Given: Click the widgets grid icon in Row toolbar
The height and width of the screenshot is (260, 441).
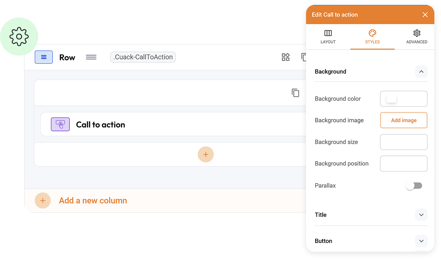Looking at the screenshot, I should point(286,57).
